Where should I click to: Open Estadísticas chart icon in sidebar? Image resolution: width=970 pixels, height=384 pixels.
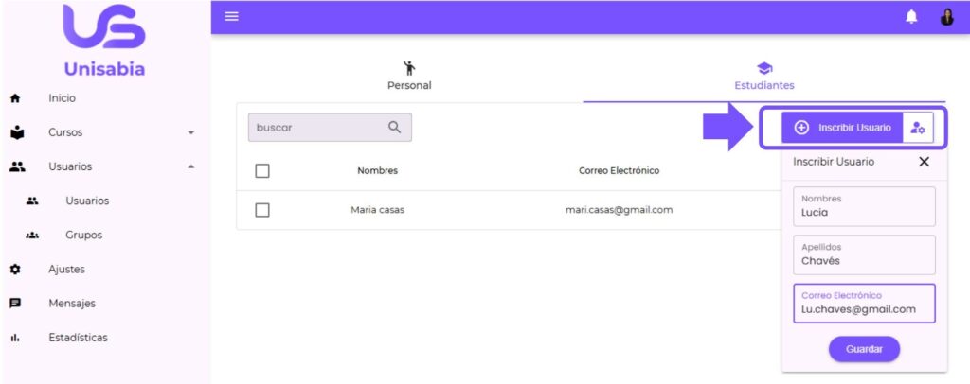pos(15,338)
